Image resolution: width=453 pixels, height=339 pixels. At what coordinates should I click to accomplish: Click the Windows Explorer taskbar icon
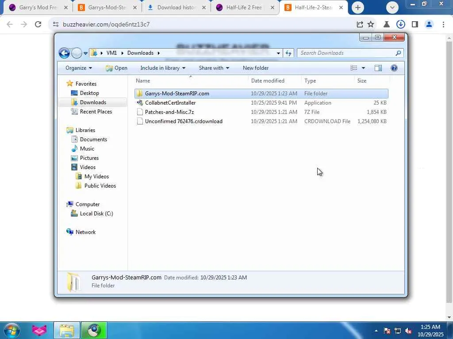click(67, 330)
